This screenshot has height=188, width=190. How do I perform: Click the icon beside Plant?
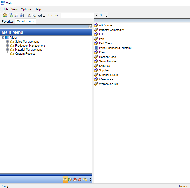click(96, 52)
